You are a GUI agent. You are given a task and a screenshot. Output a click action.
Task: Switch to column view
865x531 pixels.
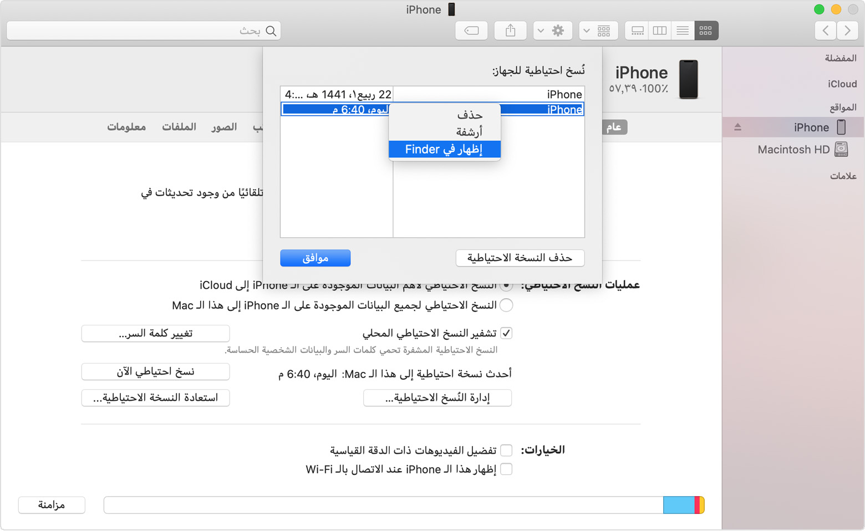click(660, 31)
